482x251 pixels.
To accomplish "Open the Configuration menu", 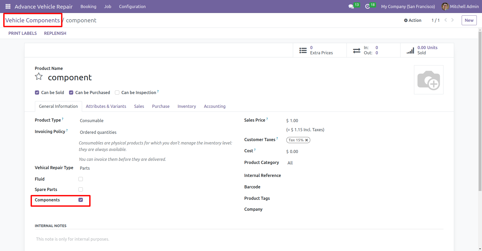I will (x=132, y=6).
